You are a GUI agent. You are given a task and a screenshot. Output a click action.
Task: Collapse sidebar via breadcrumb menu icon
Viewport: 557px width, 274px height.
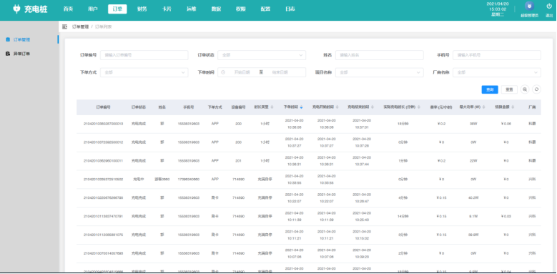point(64,26)
